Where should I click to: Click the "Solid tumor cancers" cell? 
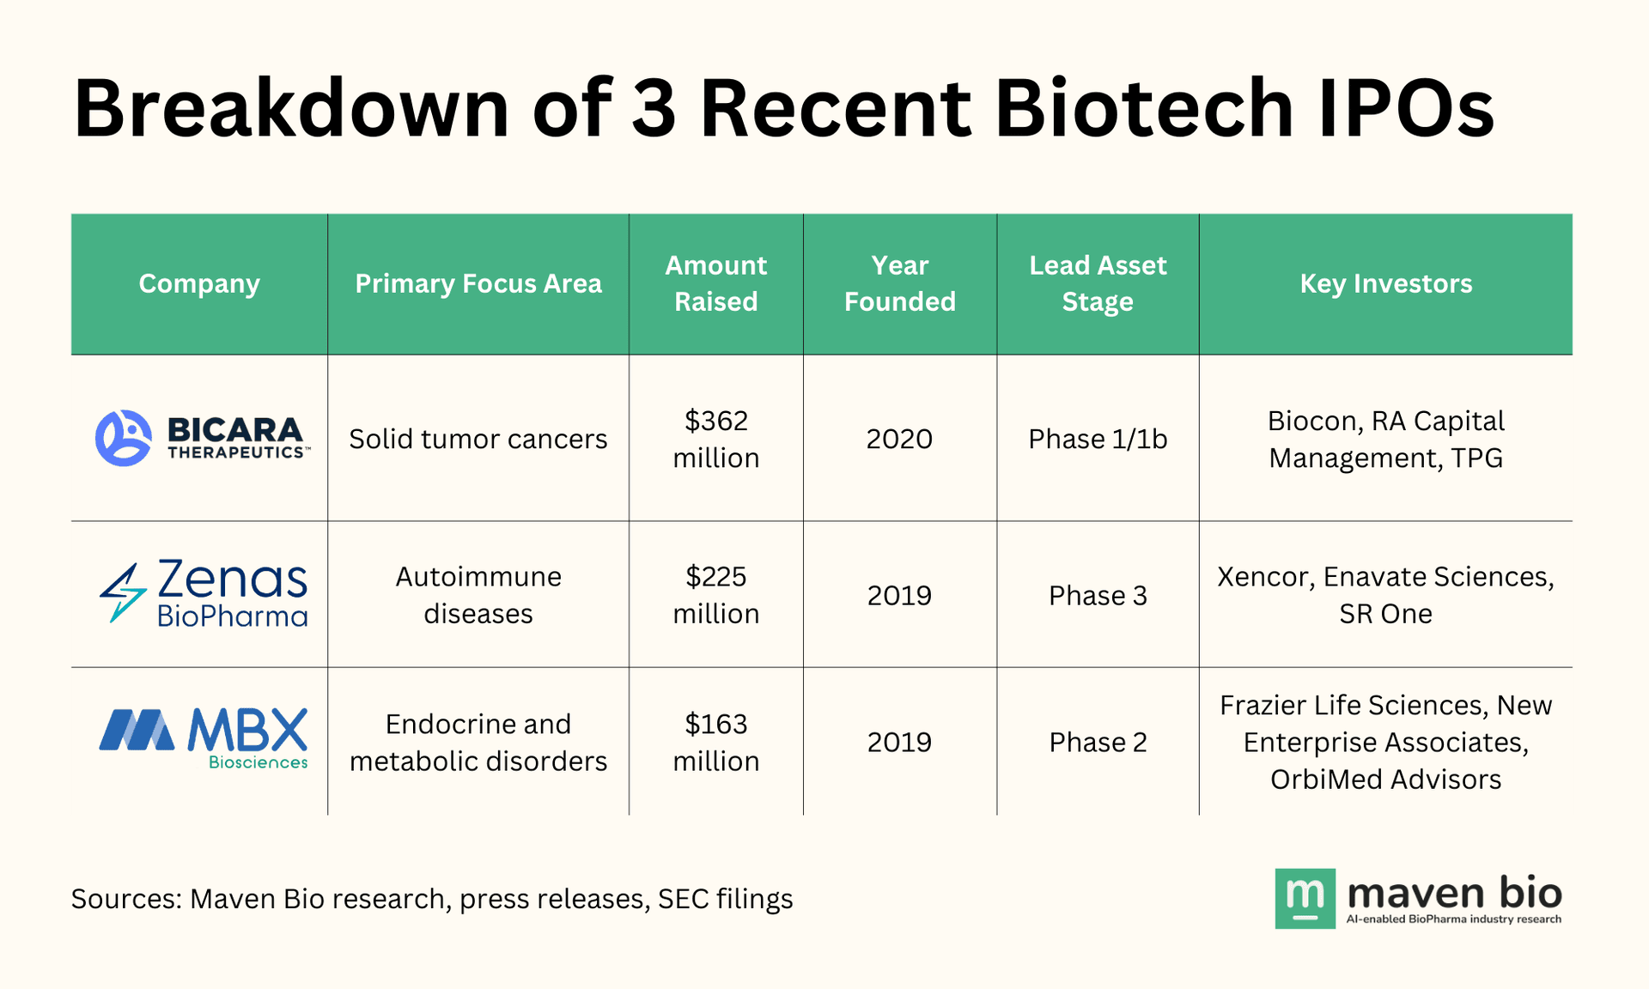point(478,439)
